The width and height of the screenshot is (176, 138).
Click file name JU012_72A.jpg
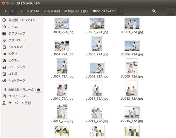[x=132, y=99]
